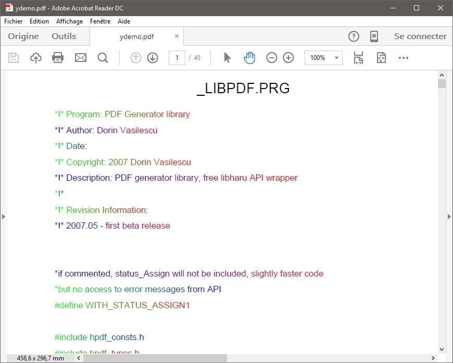This screenshot has height=363, width=453.
Task: Click the scroll right arrow
Action: pyautogui.click(x=433, y=358)
